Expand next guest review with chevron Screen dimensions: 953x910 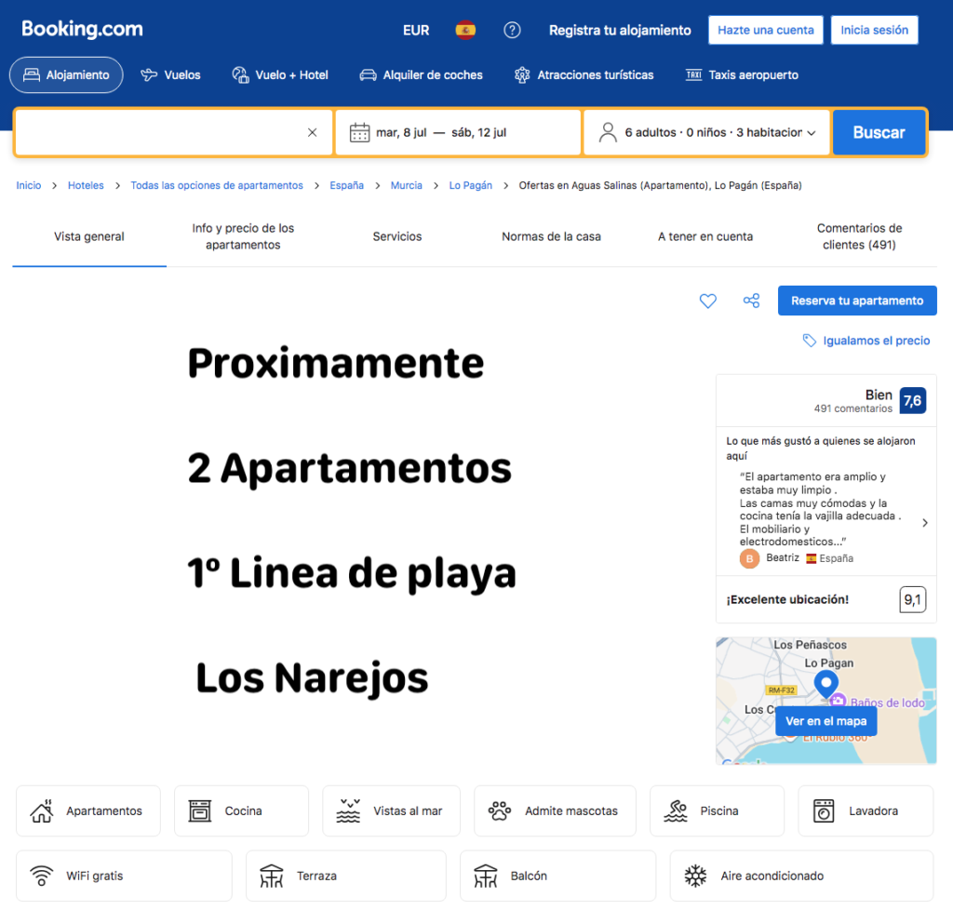[924, 523]
